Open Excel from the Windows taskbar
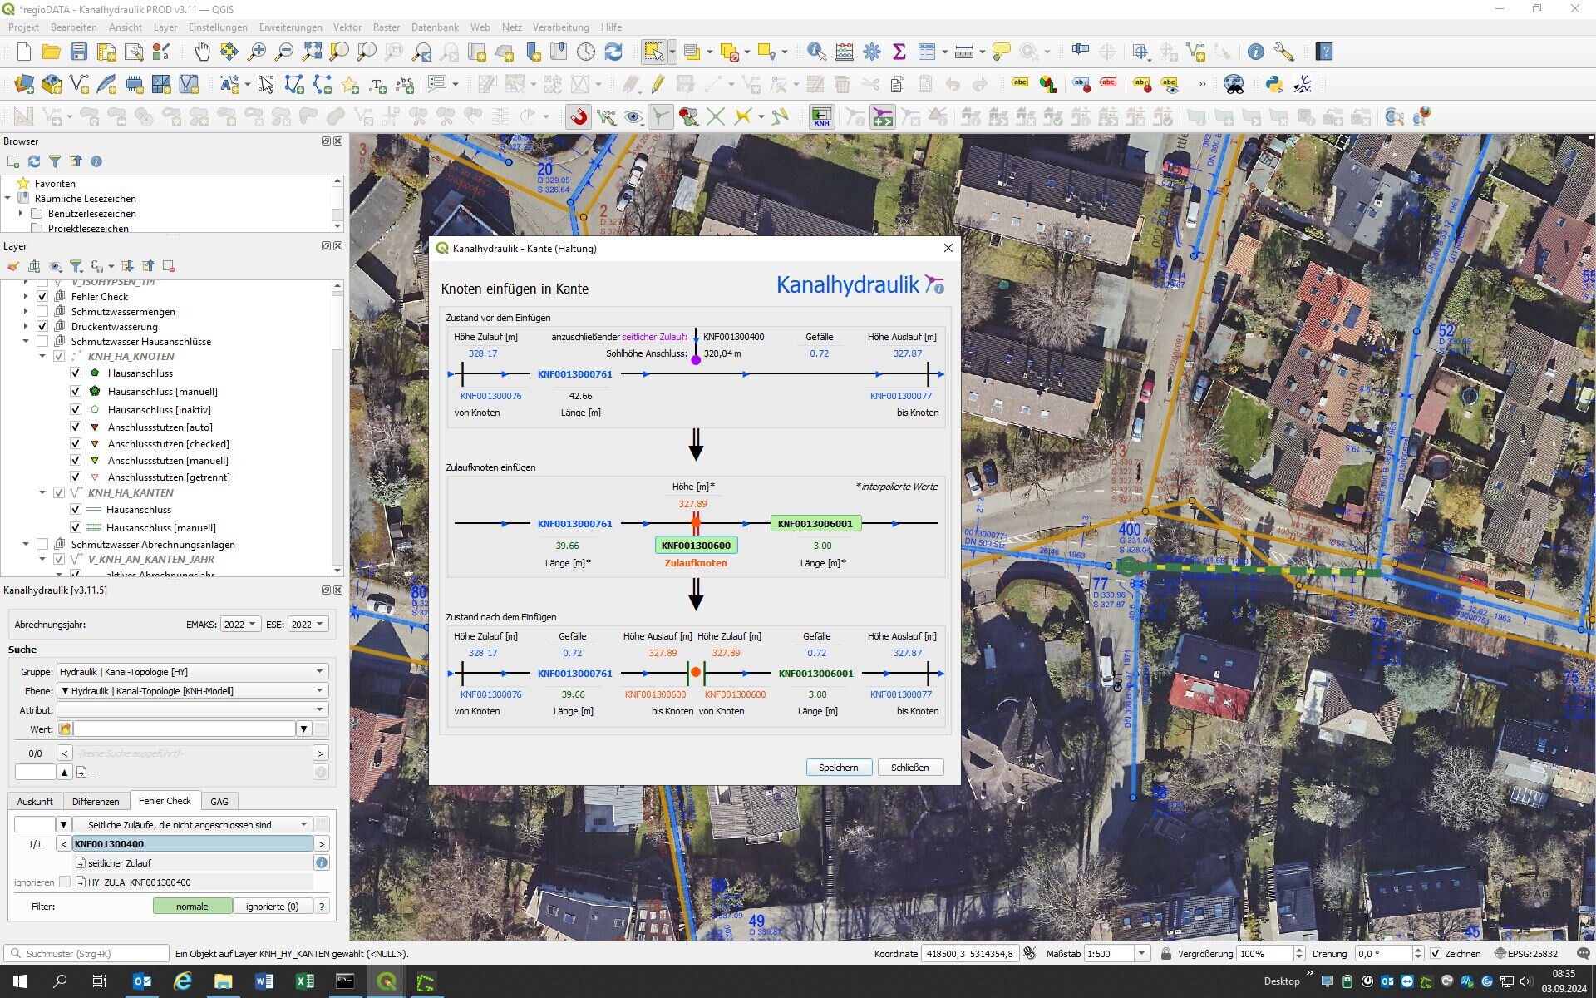Viewport: 1596px width, 998px height. (x=304, y=981)
